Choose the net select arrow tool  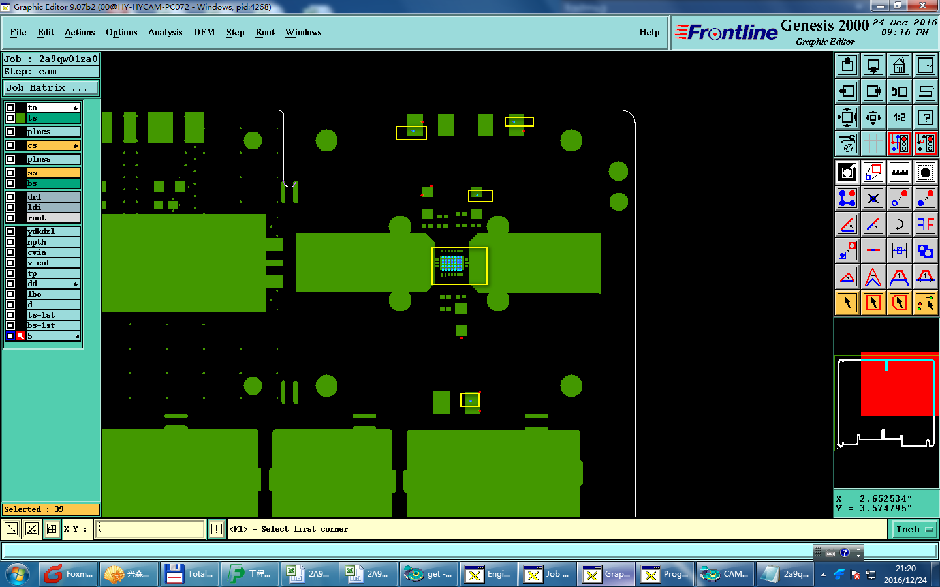(926, 303)
